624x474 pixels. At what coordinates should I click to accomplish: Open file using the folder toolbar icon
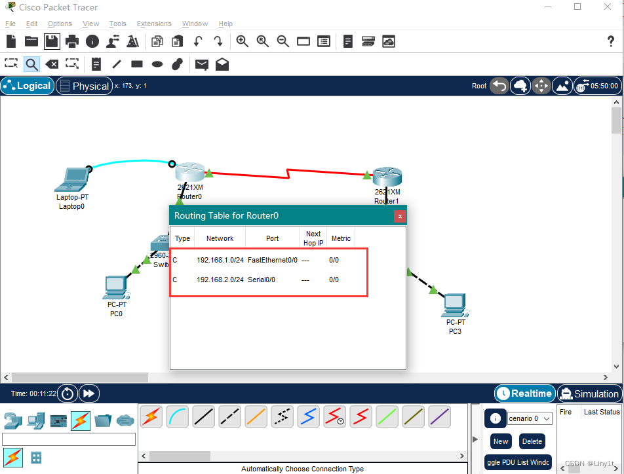(31, 41)
